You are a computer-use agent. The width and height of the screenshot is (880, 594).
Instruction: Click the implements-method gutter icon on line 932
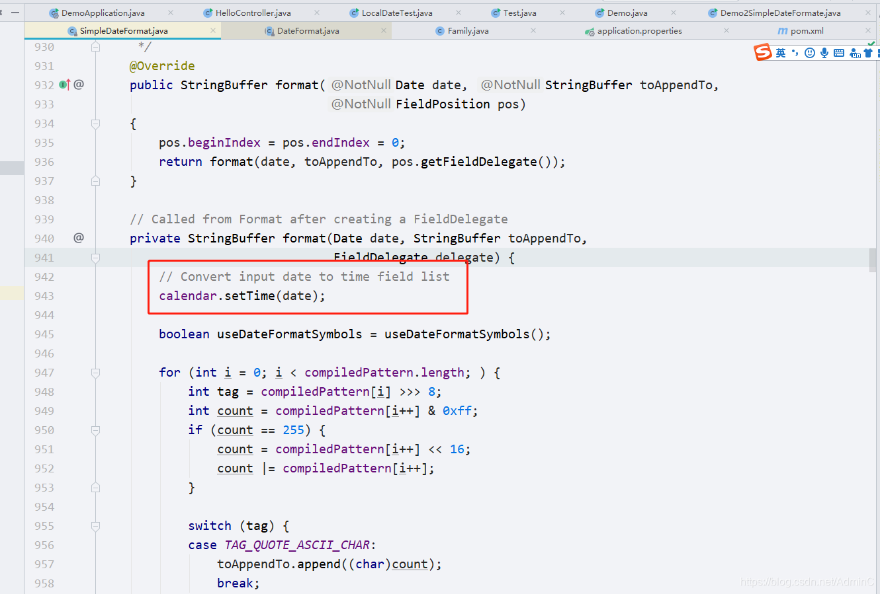click(64, 85)
